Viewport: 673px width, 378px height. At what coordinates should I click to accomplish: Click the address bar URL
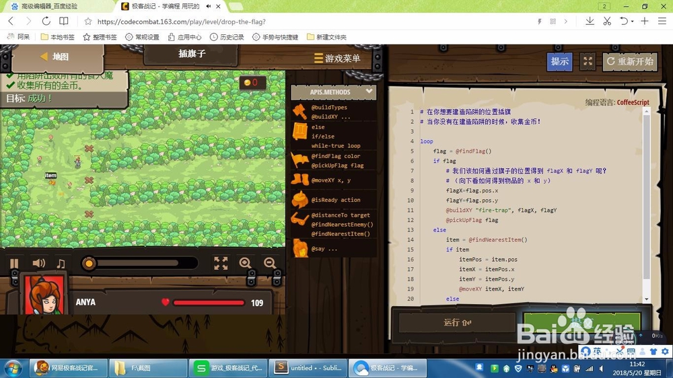tap(182, 22)
